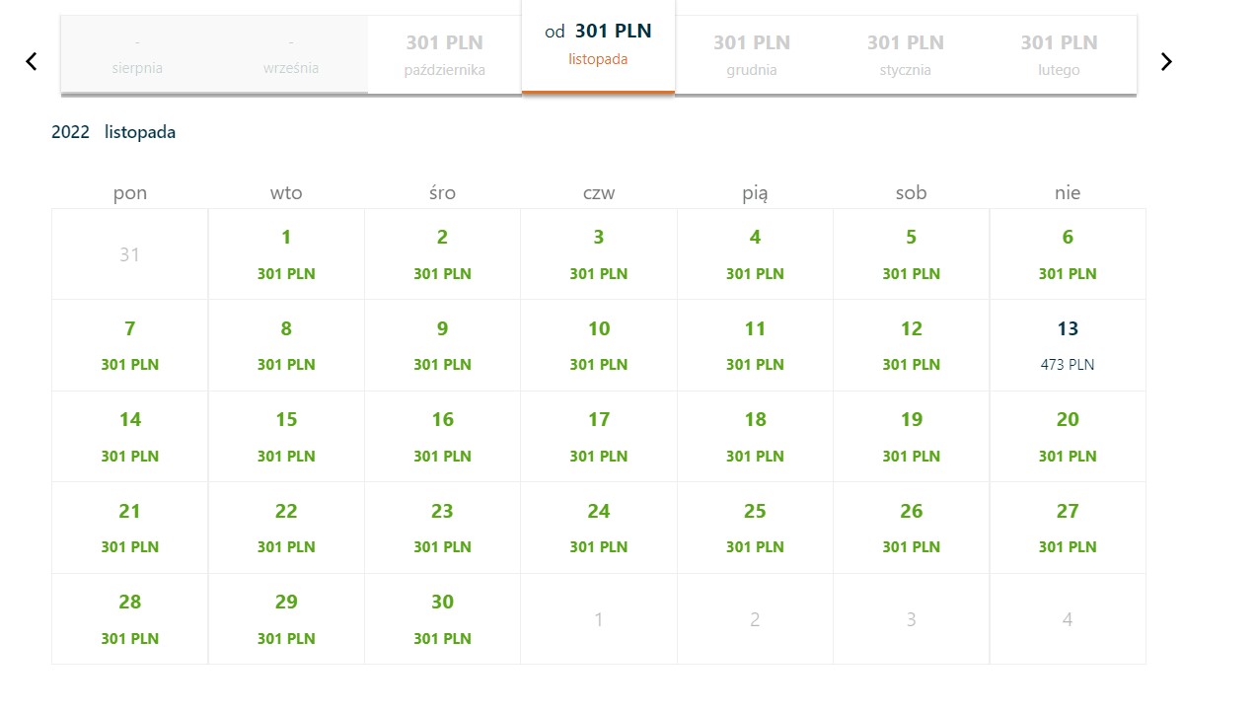Click the previous months left arrow

click(x=31, y=61)
